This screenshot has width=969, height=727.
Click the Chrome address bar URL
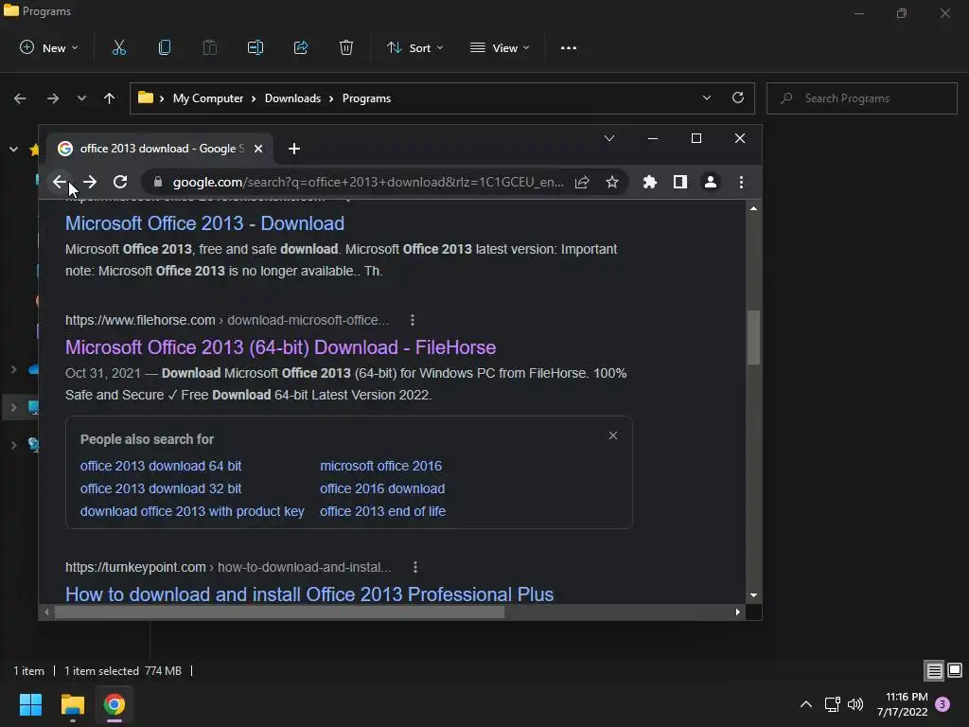pos(368,182)
